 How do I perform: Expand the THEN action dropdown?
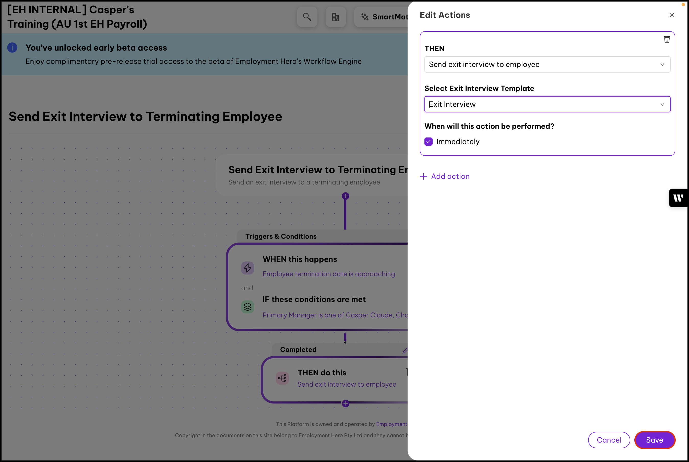click(x=547, y=65)
